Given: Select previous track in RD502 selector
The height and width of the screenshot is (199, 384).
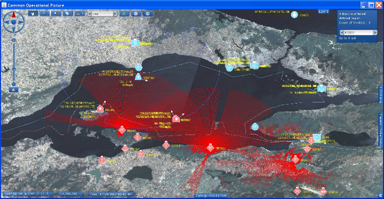Looking at the screenshot, I should (342, 33).
